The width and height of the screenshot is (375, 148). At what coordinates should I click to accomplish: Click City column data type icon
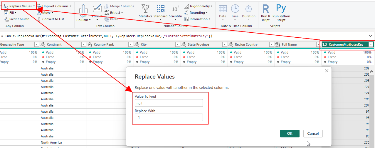pos(137,45)
